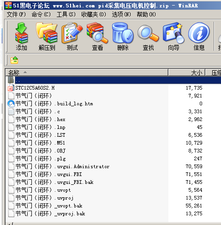This screenshot has width=221, height=225.
Task: Click the .OBJ file's icon
Action: pos(11,151)
